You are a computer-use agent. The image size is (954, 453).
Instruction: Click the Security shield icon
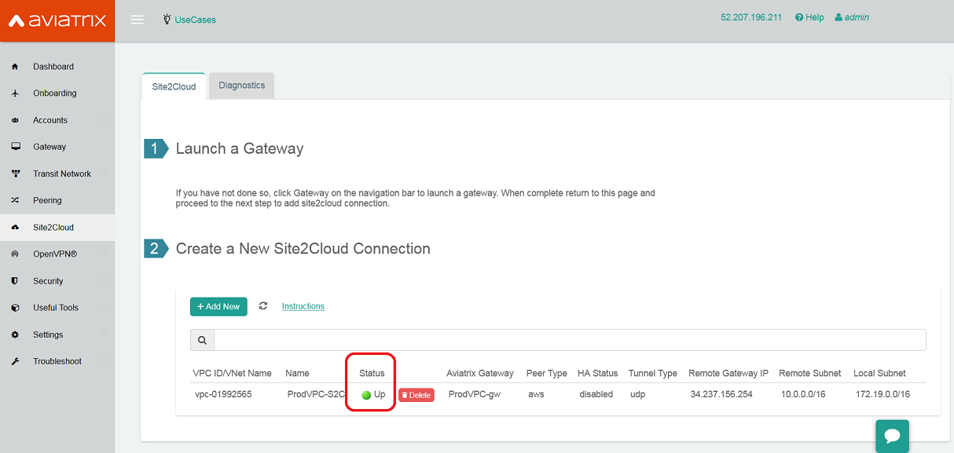click(x=15, y=281)
